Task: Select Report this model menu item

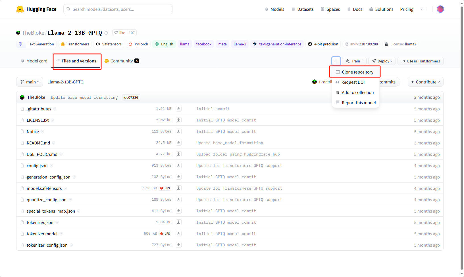Action: 356,103
